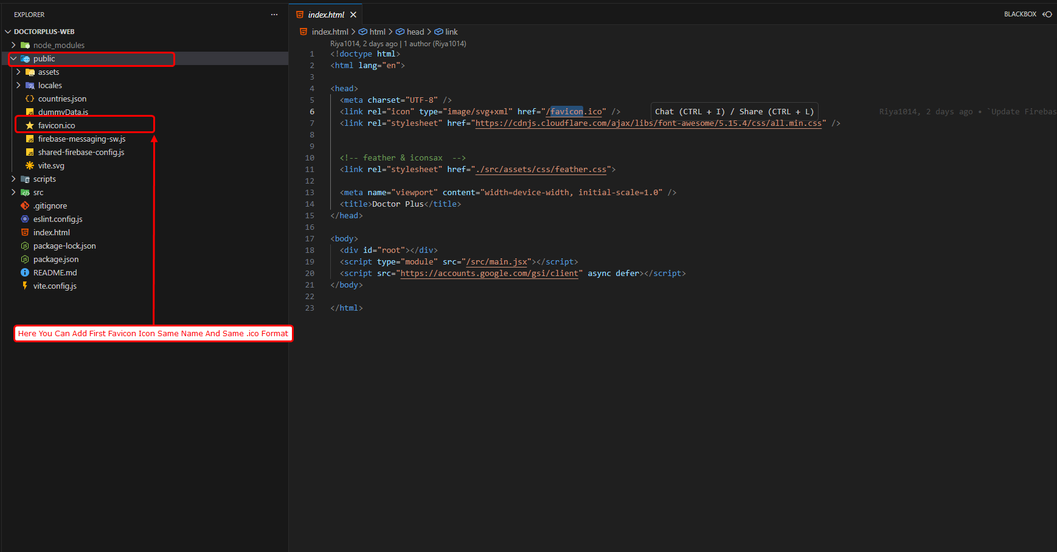
Task: Open package.json in the explorer
Action: pos(56,259)
